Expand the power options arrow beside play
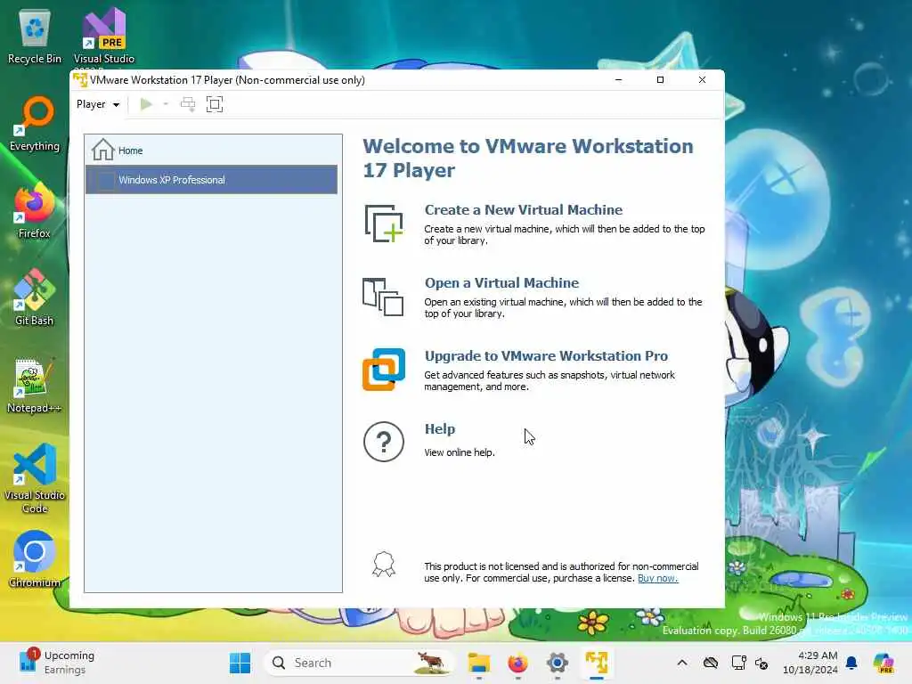The width and height of the screenshot is (912, 684). (x=166, y=105)
